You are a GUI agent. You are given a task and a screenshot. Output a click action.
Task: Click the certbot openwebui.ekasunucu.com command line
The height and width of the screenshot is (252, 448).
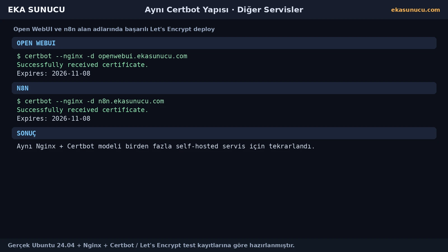click(x=102, y=56)
